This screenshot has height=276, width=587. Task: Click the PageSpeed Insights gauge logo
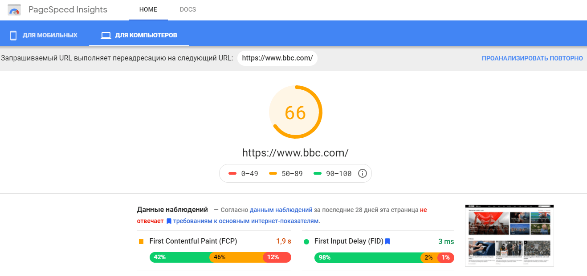point(14,10)
